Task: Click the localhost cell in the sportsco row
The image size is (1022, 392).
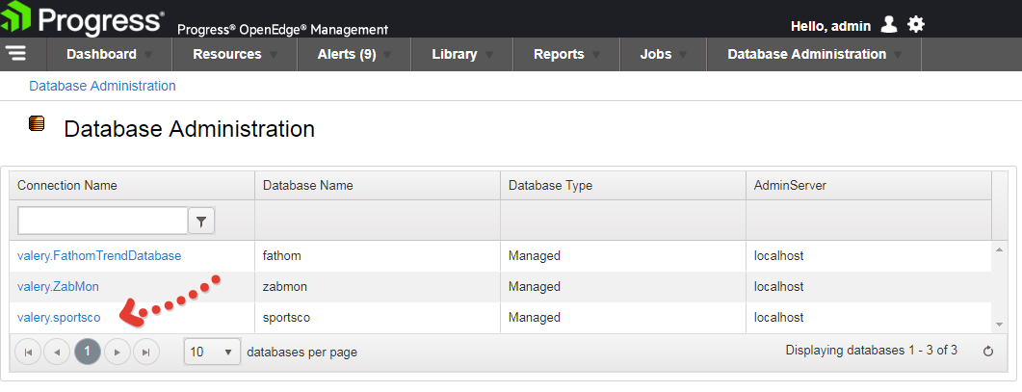Action: 868,318
